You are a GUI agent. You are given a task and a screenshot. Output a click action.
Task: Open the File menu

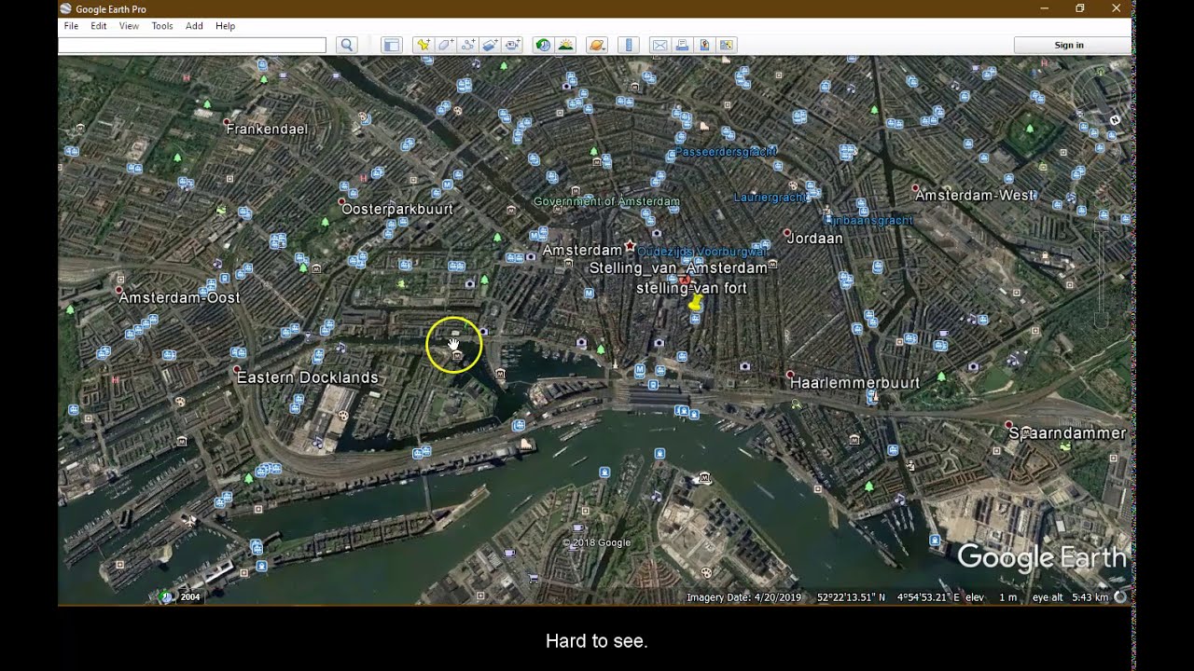tap(71, 26)
